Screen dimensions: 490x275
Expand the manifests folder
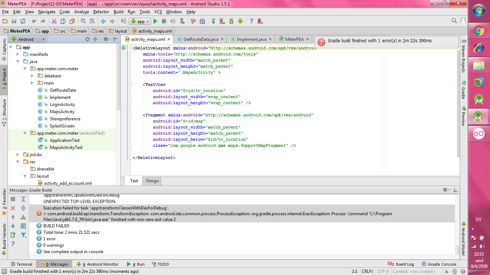(18, 54)
